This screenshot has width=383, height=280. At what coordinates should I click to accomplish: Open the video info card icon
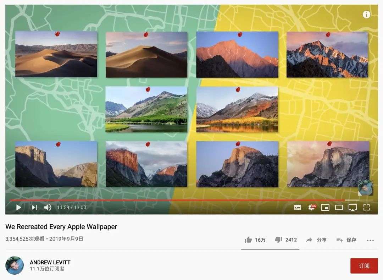(366, 15)
